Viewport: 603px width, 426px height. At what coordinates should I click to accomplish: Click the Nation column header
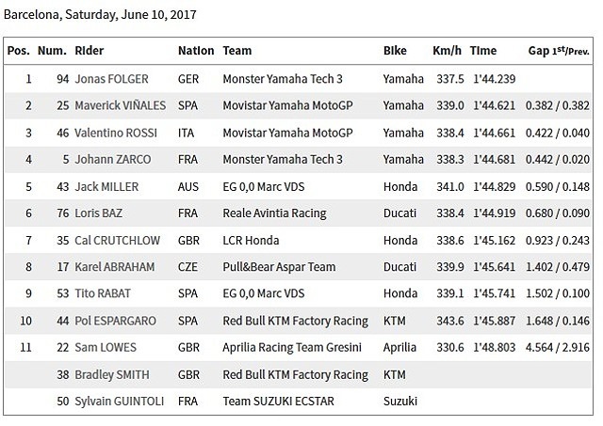[x=196, y=51]
